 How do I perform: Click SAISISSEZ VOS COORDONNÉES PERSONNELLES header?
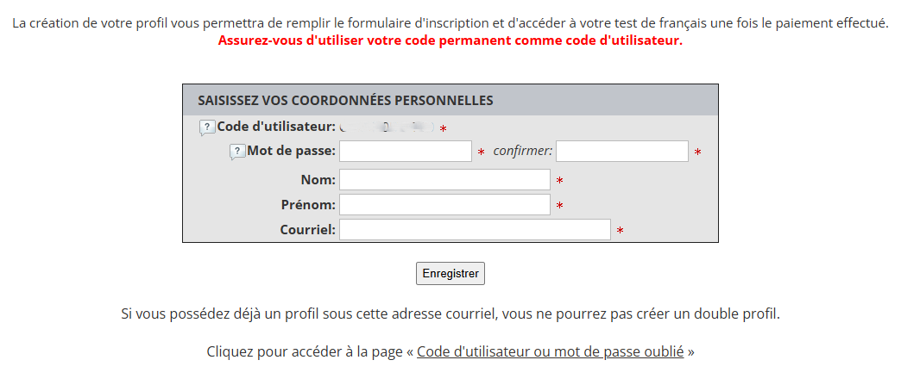coord(345,101)
